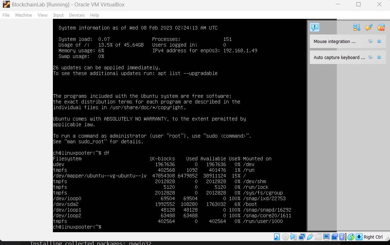
Task: Click the notification sort order icon
Action: (x=357, y=27)
